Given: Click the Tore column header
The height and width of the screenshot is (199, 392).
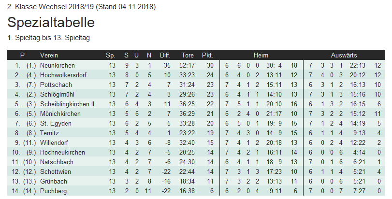Looking at the screenshot, I should (x=187, y=55).
